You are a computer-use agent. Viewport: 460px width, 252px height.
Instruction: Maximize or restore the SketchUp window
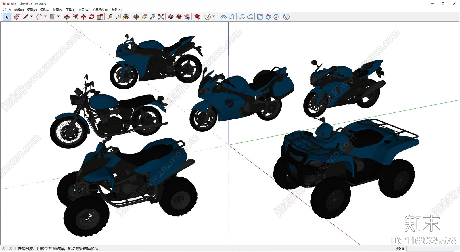coord(443,4)
